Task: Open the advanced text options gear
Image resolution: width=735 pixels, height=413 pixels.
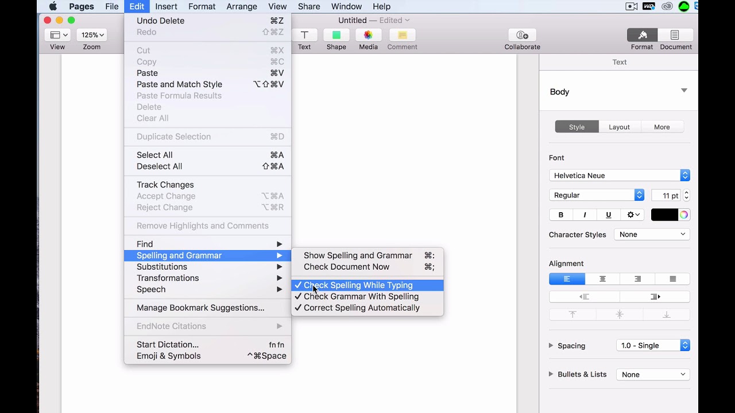Action: pyautogui.click(x=633, y=215)
